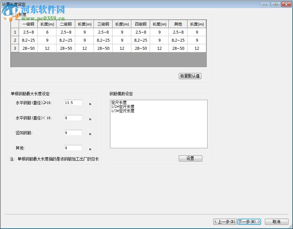Viewport: 293px width, 229px height.
Task: Click the Restore Default Values (恢复默认值) button
Action: (190, 76)
